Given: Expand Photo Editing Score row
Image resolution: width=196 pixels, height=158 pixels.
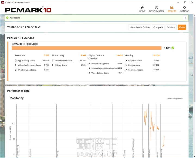Looking at the screenshot, I should pyautogui.click(x=90, y=64).
